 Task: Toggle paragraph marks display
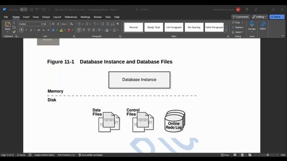[x=117, y=24]
